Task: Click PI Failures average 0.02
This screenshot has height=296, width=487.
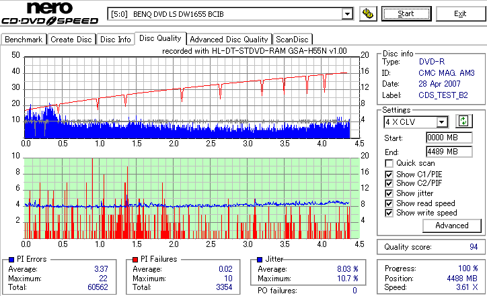Action: (226, 269)
